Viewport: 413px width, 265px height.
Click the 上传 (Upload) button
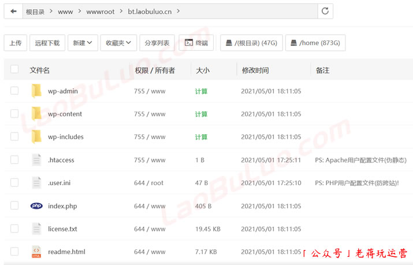(15, 43)
